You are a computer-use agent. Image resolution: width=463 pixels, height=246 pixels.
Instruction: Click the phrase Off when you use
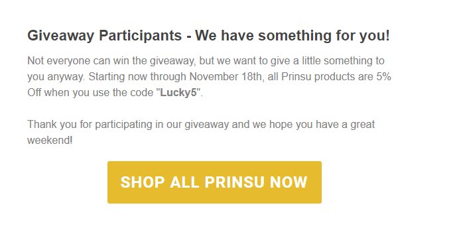[69, 92]
